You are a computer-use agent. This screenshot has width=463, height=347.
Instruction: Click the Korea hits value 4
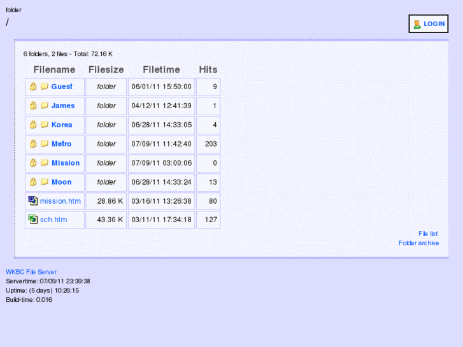pyautogui.click(x=215, y=125)
